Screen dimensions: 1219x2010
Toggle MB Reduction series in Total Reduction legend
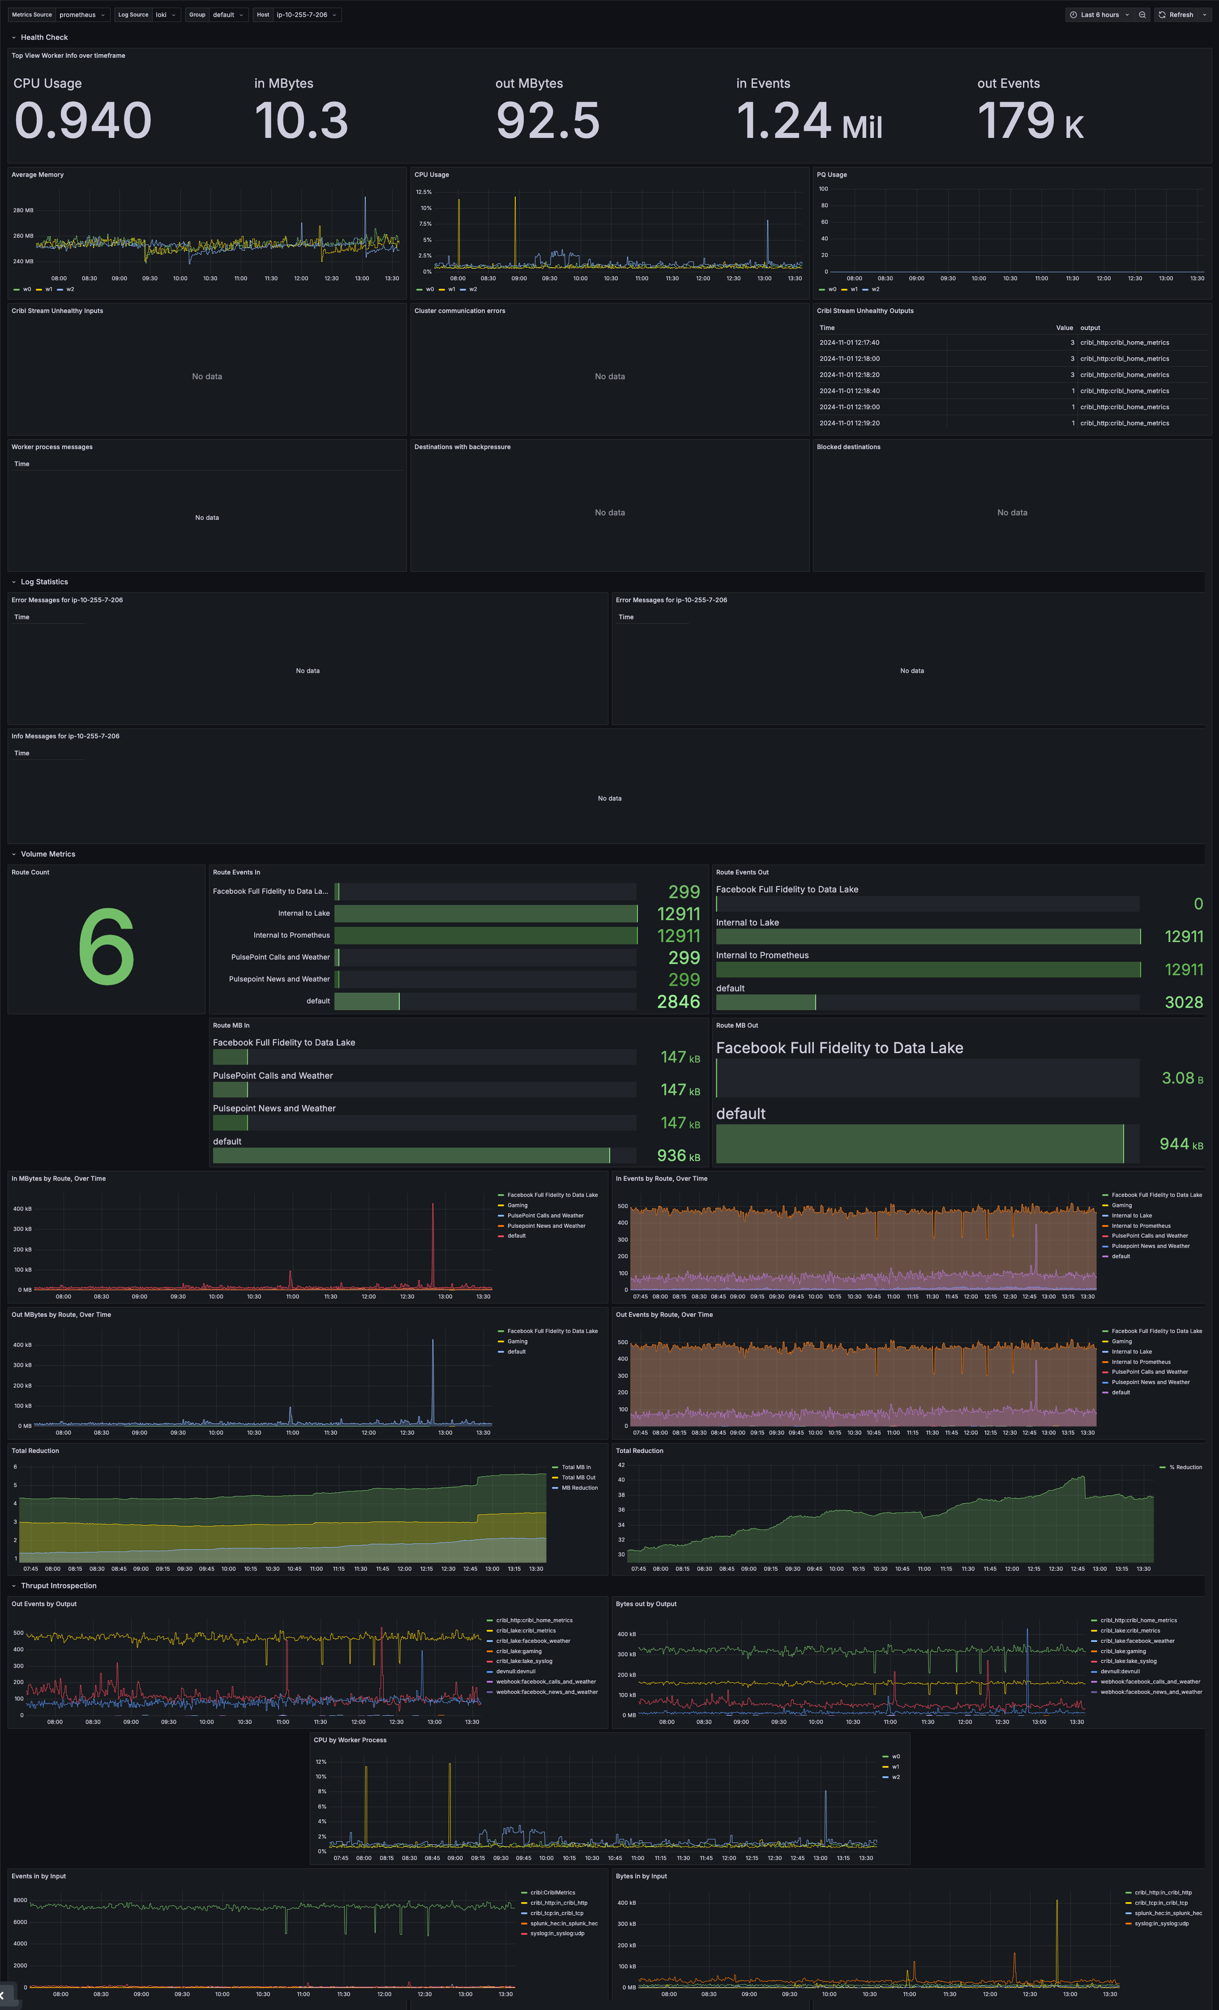579,1488
